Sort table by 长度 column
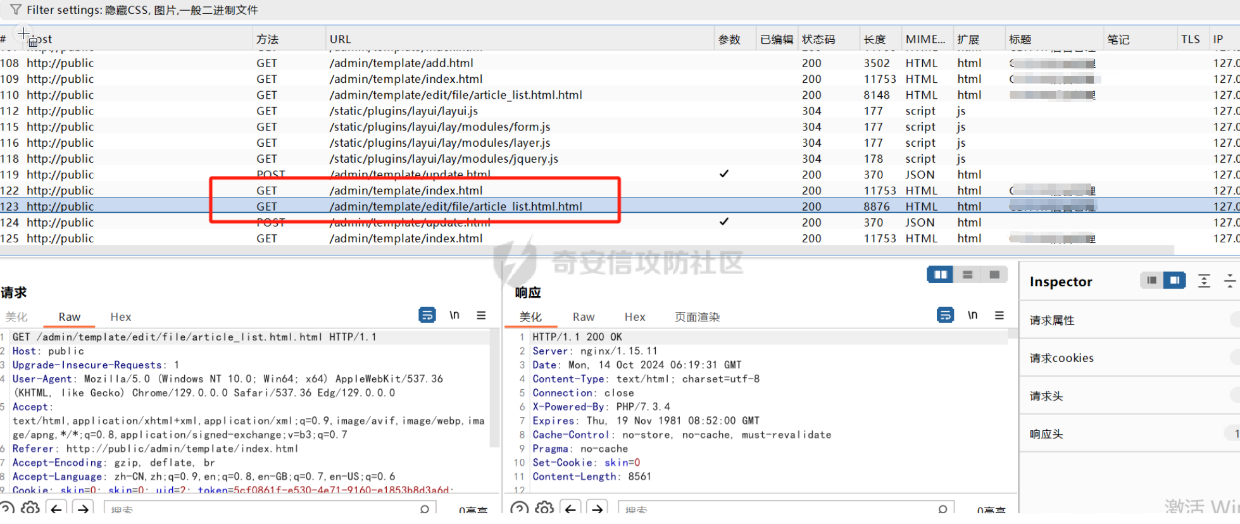 point(880,39)
